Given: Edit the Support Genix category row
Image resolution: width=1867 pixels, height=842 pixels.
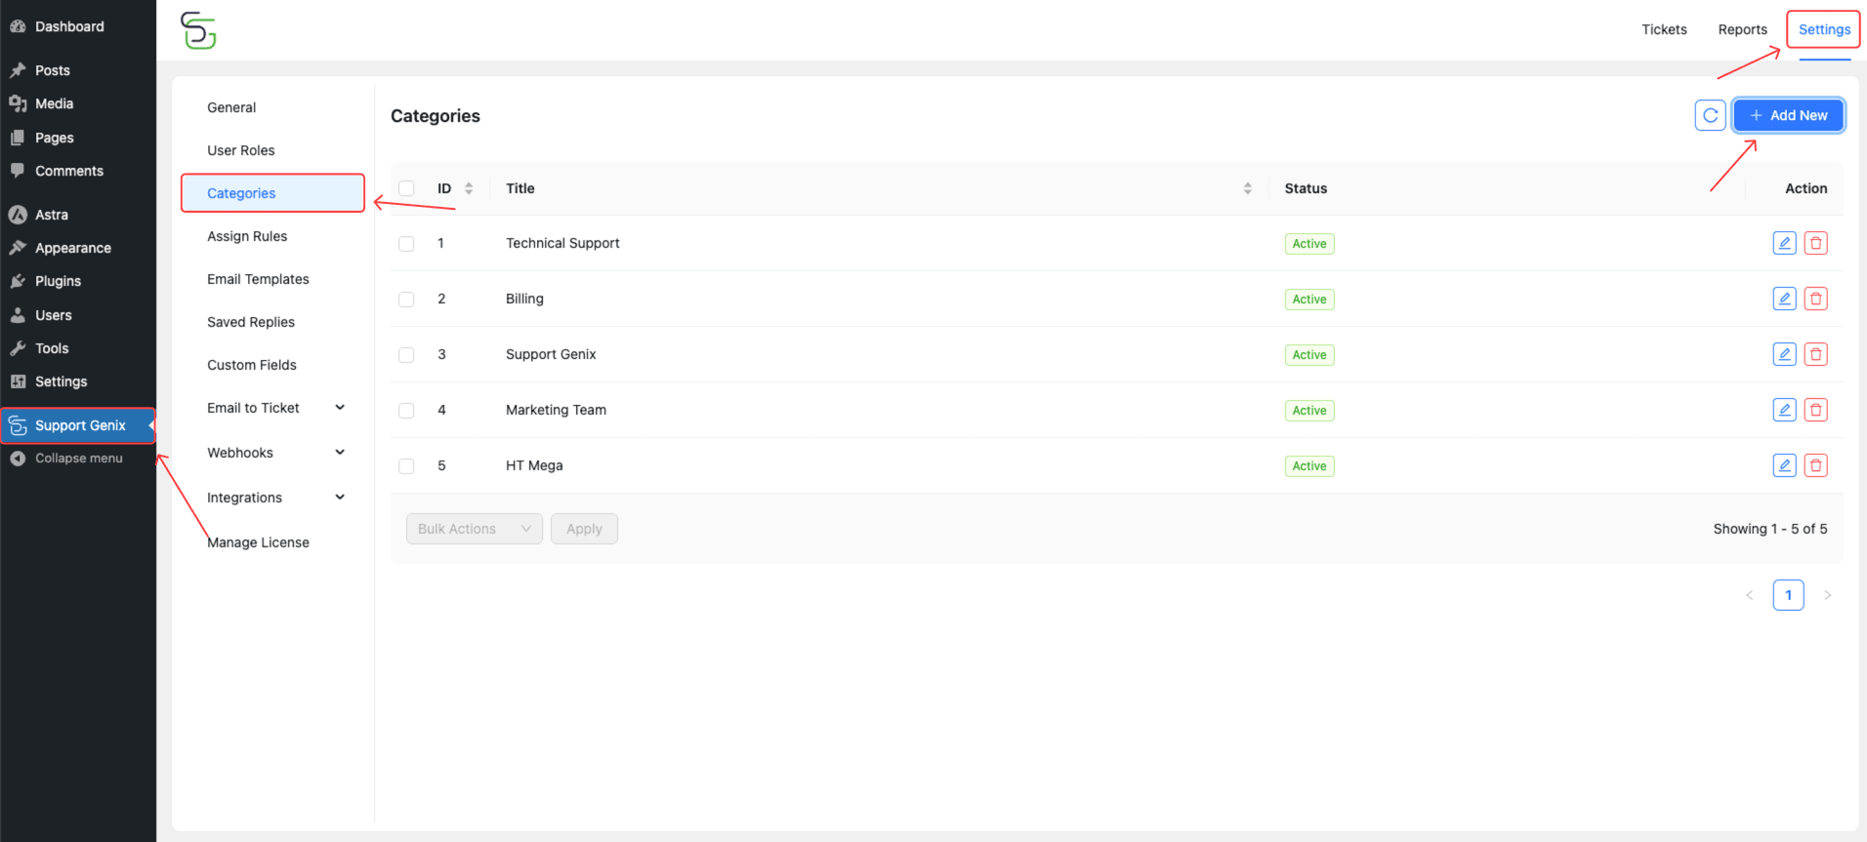Looking at the screenshot, I should [x=1784, y=354].
